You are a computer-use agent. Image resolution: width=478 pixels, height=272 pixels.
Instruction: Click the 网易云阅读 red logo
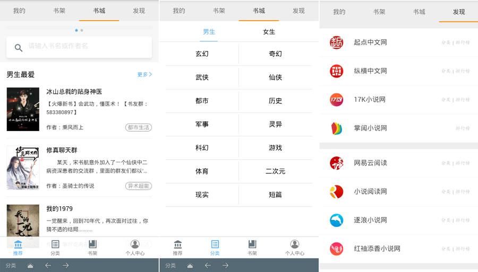click(337, 163)
